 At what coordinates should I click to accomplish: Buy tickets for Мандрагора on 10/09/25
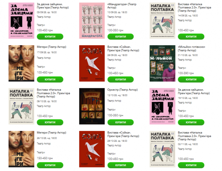tap(120, 37)
